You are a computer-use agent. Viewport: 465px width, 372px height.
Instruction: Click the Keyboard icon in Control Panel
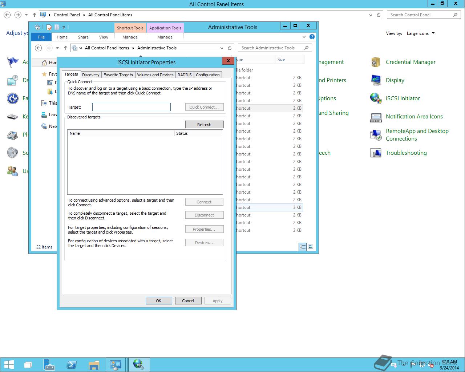[13, 117]
